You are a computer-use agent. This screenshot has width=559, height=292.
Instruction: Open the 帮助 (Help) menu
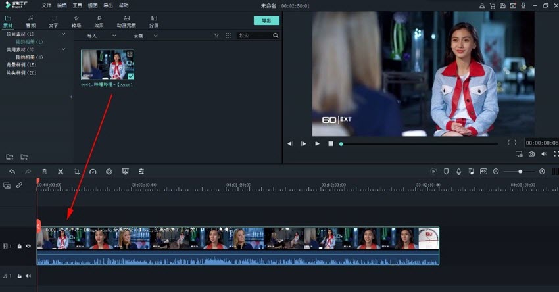pos(124,5)
